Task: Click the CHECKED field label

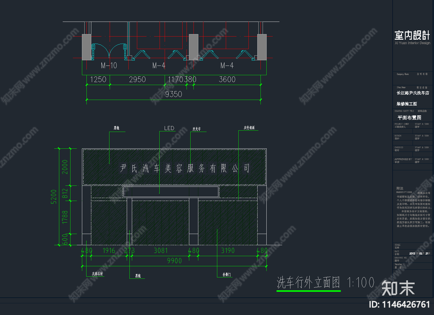Action: (399, 148)
